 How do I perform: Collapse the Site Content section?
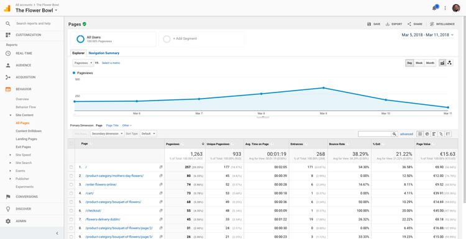(11, 115)
